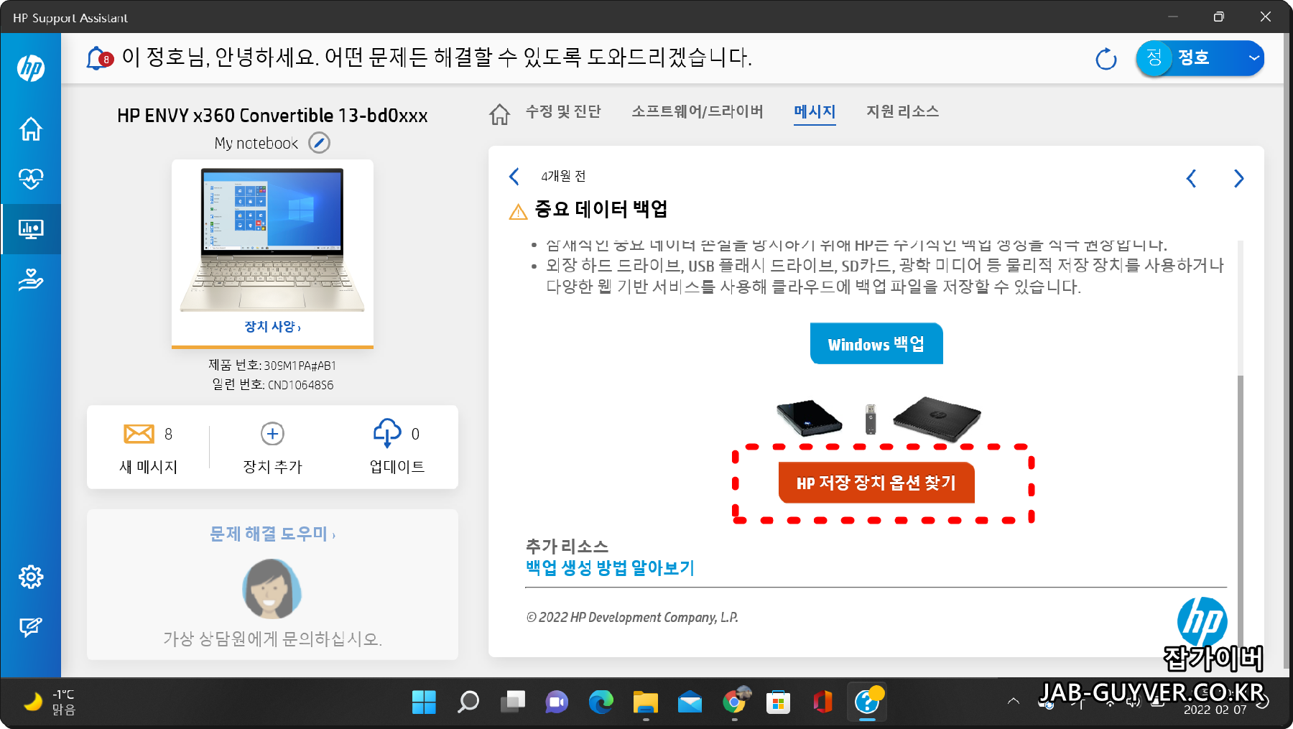Open 백업 생성 방법 알아보기 link
The height and width of the screenshot is (729, 1293).
point(610,568)
